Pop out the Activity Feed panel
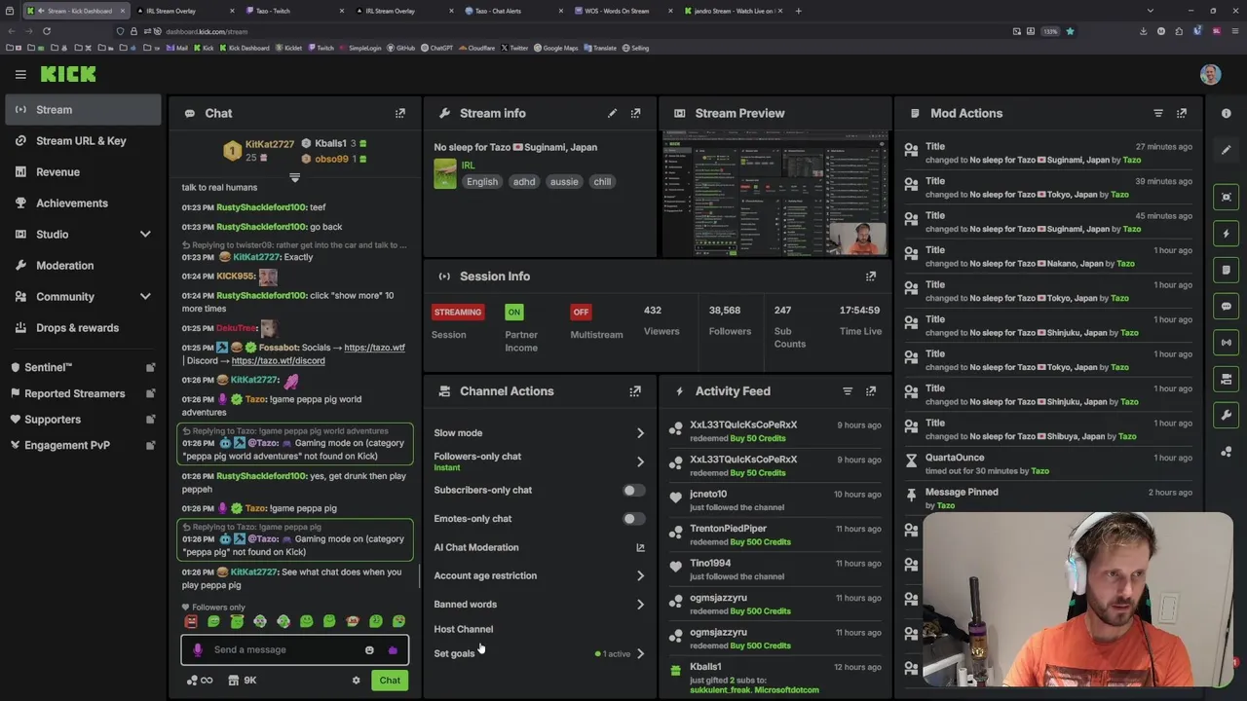The width and height of the screenshot is (1247, 701). click(871, 391)
